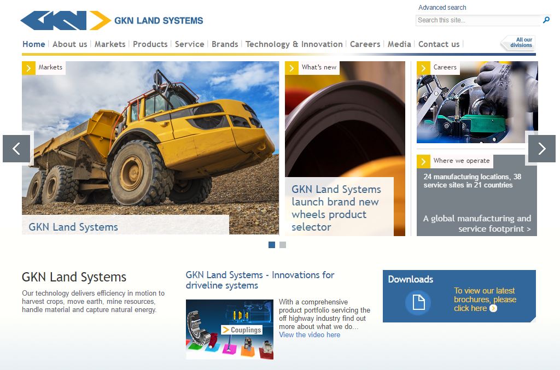Open the Products menu item
The width and height of the screenshot is (560, 370).
tap(150, 44)
